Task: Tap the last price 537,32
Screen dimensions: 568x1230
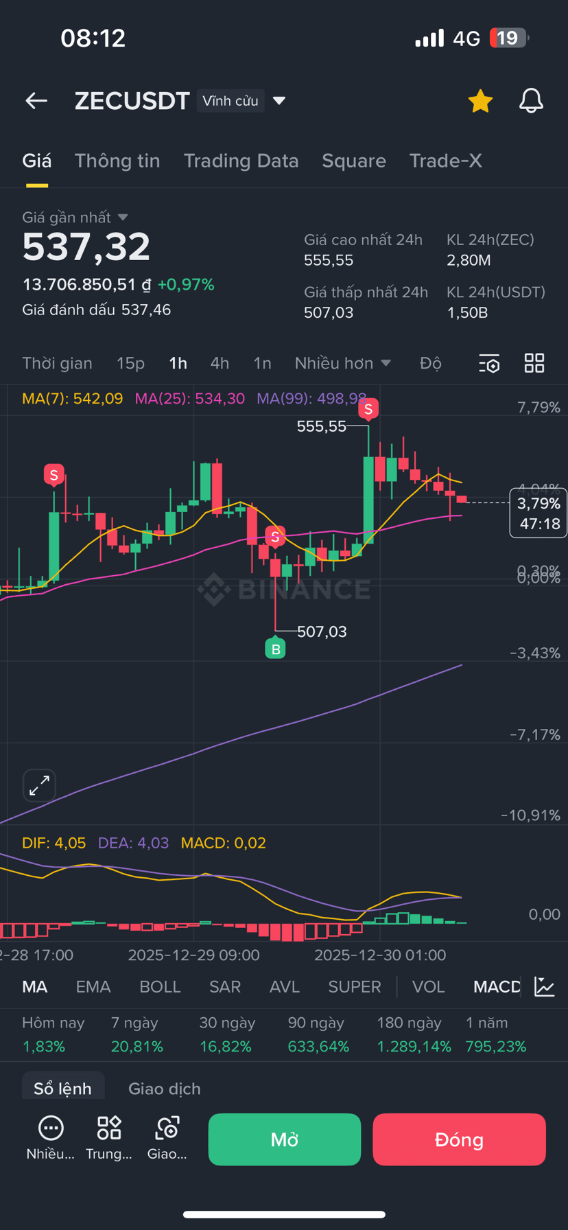Action: [x=86, y=247]
